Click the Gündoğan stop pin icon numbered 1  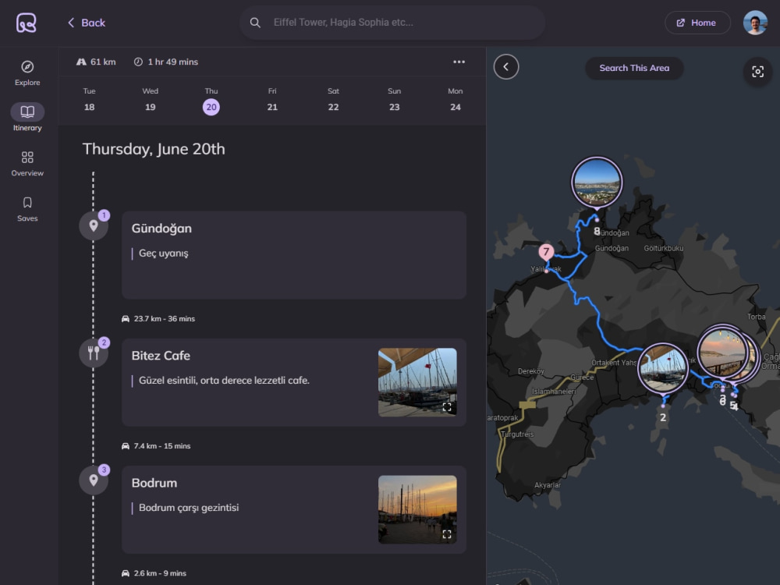[x=94, y=226]
